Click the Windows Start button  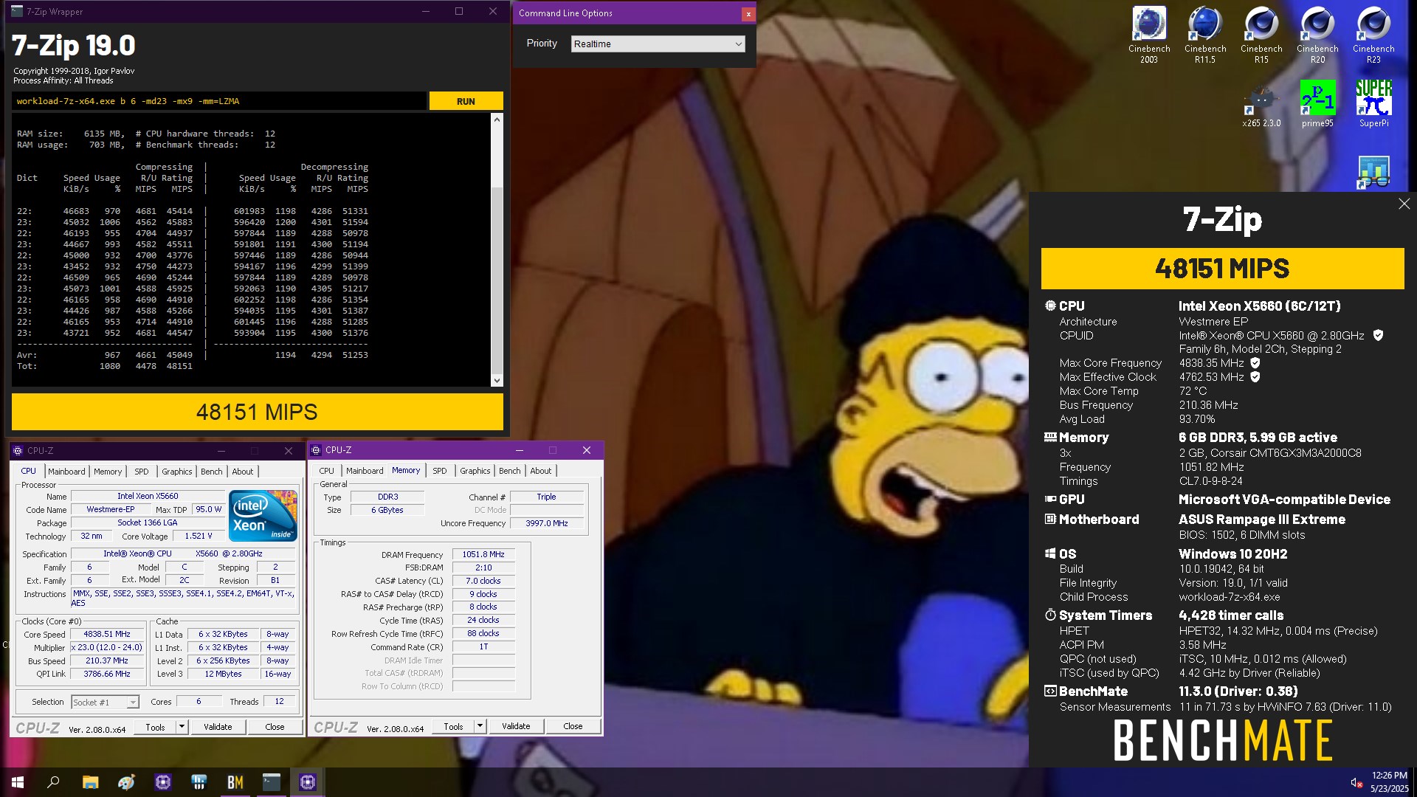point(18,782)
